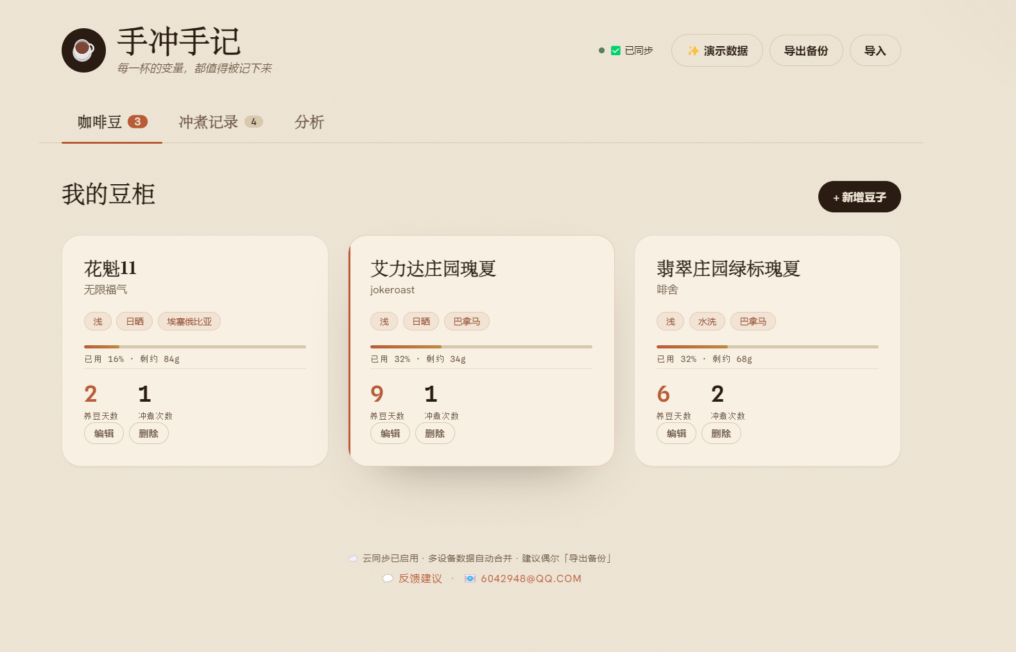
Task: Click the 剩约 34g usage text
Action: (446, 359)
